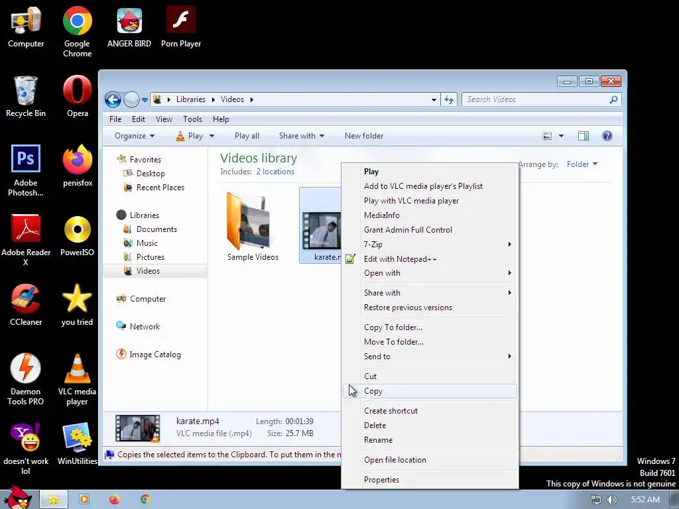679x509 pixels.
Task: Click the Search Videos field
Action: click(x=541, y=99)
